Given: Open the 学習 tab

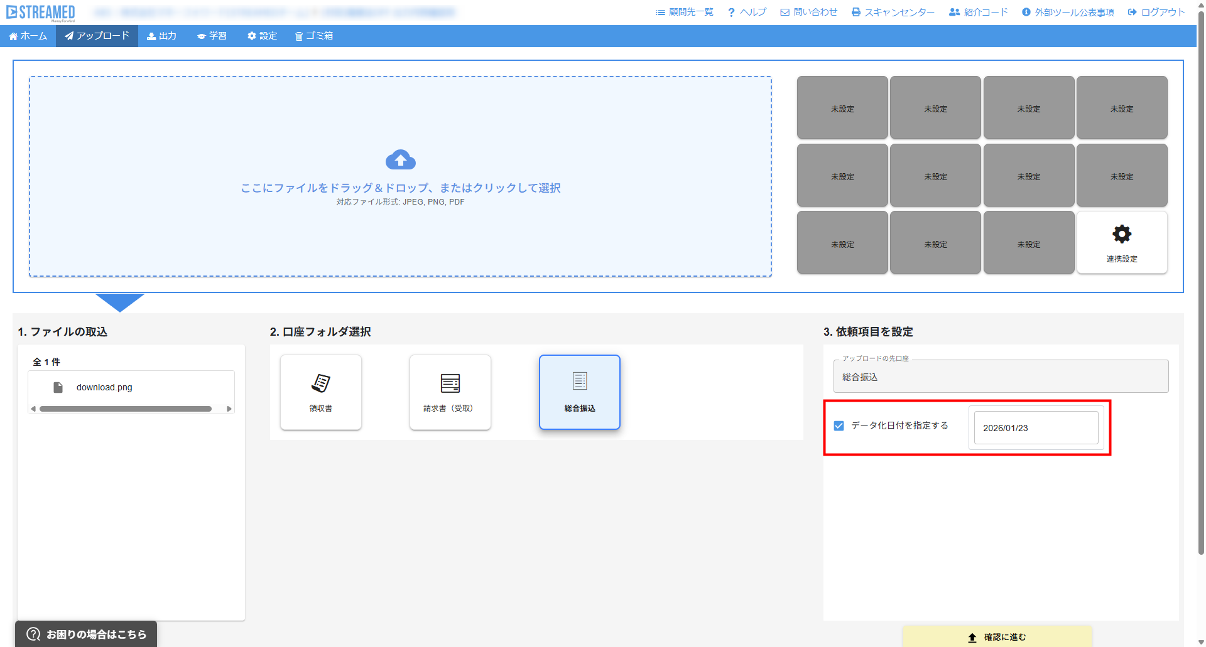Looking at the screenshot, I should click(212, 36).
